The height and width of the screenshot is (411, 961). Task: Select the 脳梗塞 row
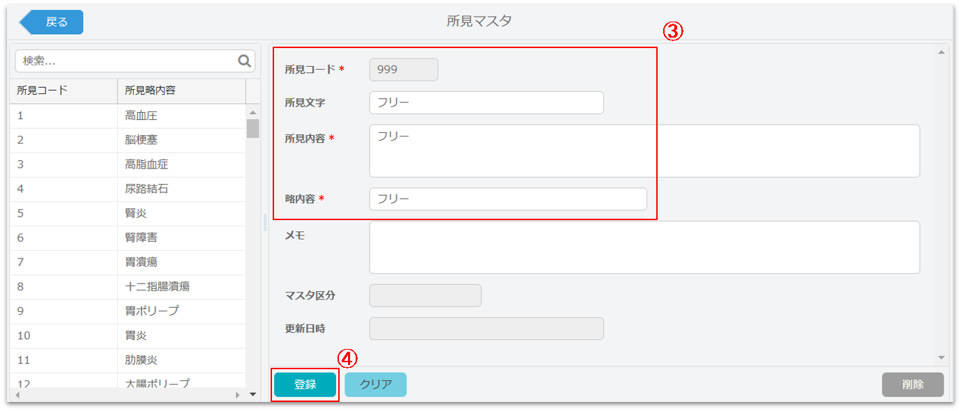click(x=128, y=140)
